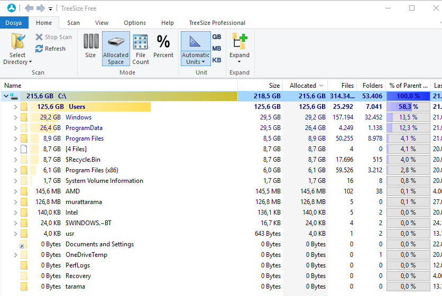Image resolution: width=442 pixels, height=296 pixels.
Task: Select the Home ribbon tab
Action: (x=44, y=23)
